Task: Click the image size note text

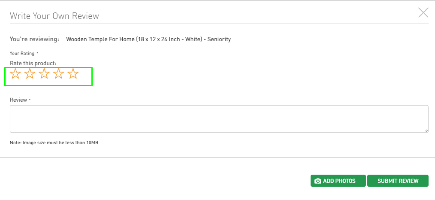Action: (x=54, y=143)
